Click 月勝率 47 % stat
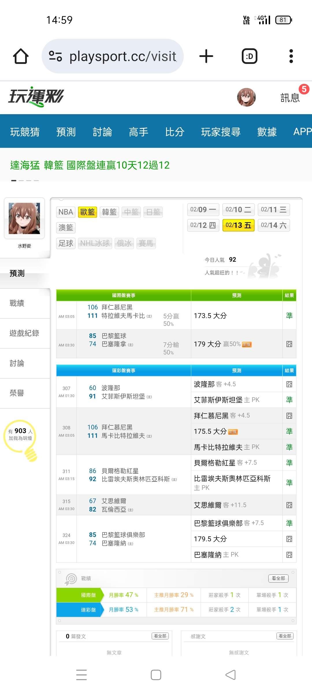The height and width of the screenshot is (694, 312). coord(123,595)
